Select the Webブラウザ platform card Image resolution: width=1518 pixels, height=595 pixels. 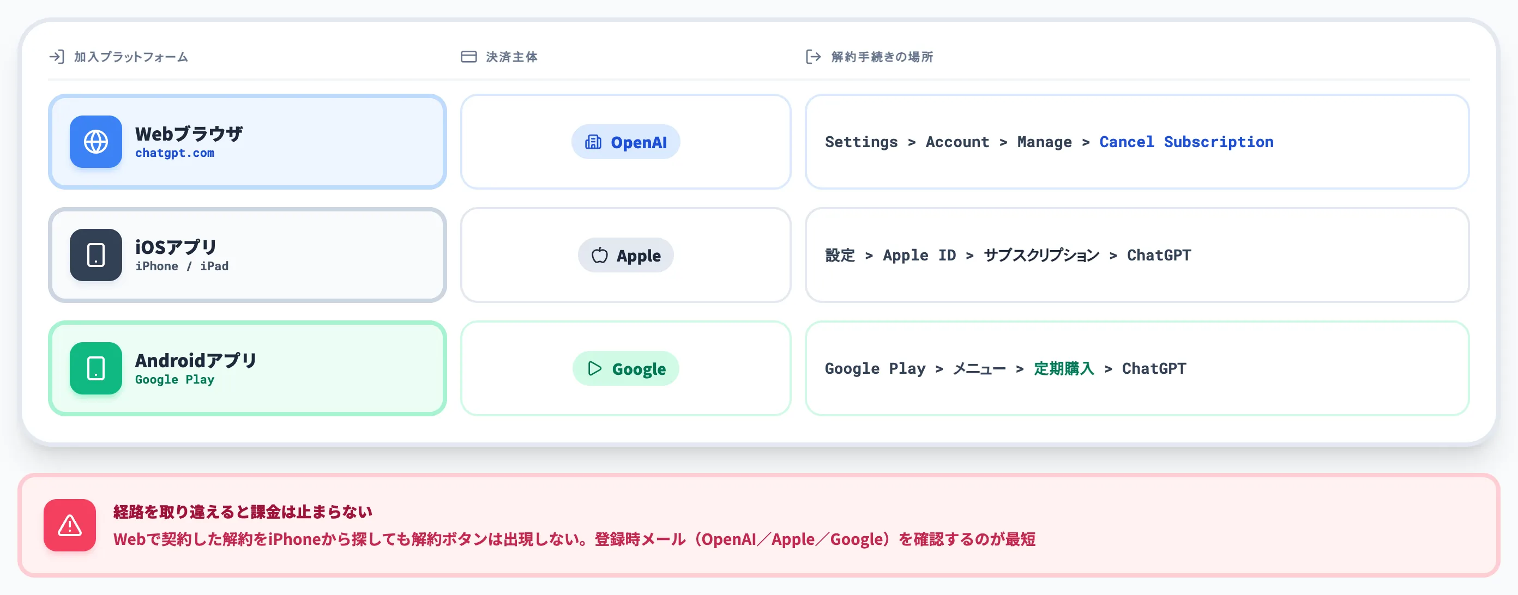248,142
